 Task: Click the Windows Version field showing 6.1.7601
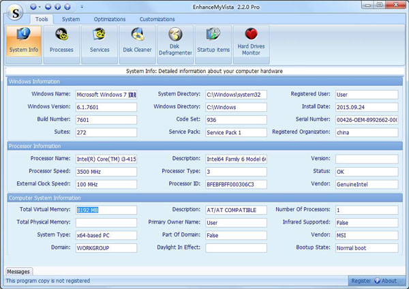click(106, 107)
